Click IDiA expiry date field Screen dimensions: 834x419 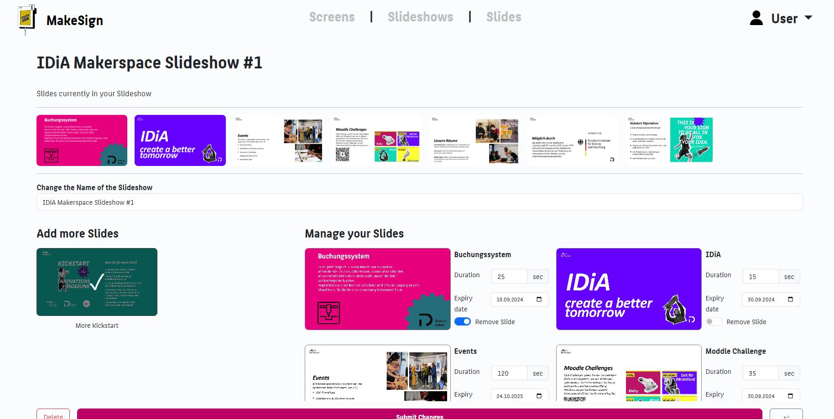click(771, 300)
